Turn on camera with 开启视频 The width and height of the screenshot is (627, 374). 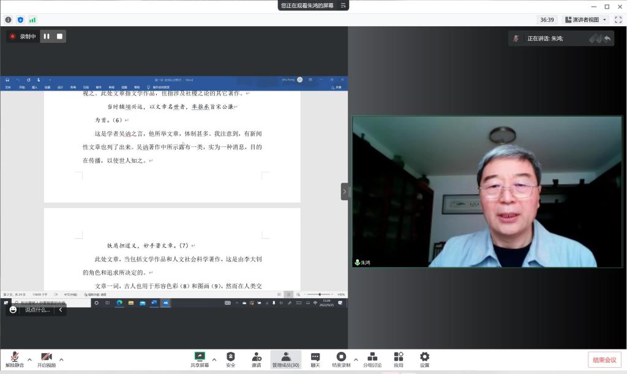coord(46,357)
